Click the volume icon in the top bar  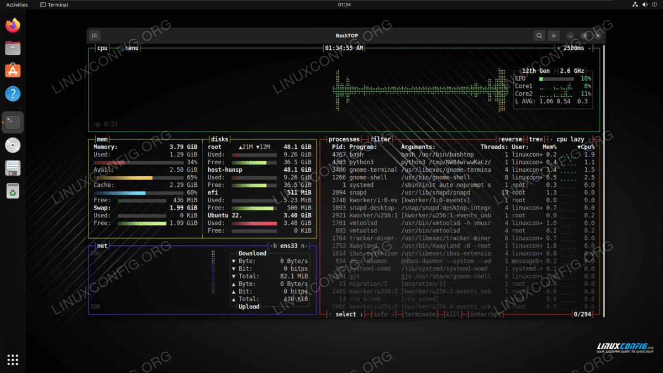point(644,4)
